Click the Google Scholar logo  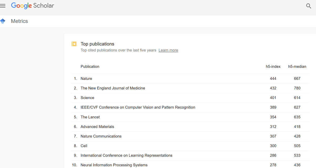32,6
